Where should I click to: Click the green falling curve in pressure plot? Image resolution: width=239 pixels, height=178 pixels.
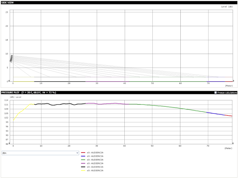(x=179, y=108)
